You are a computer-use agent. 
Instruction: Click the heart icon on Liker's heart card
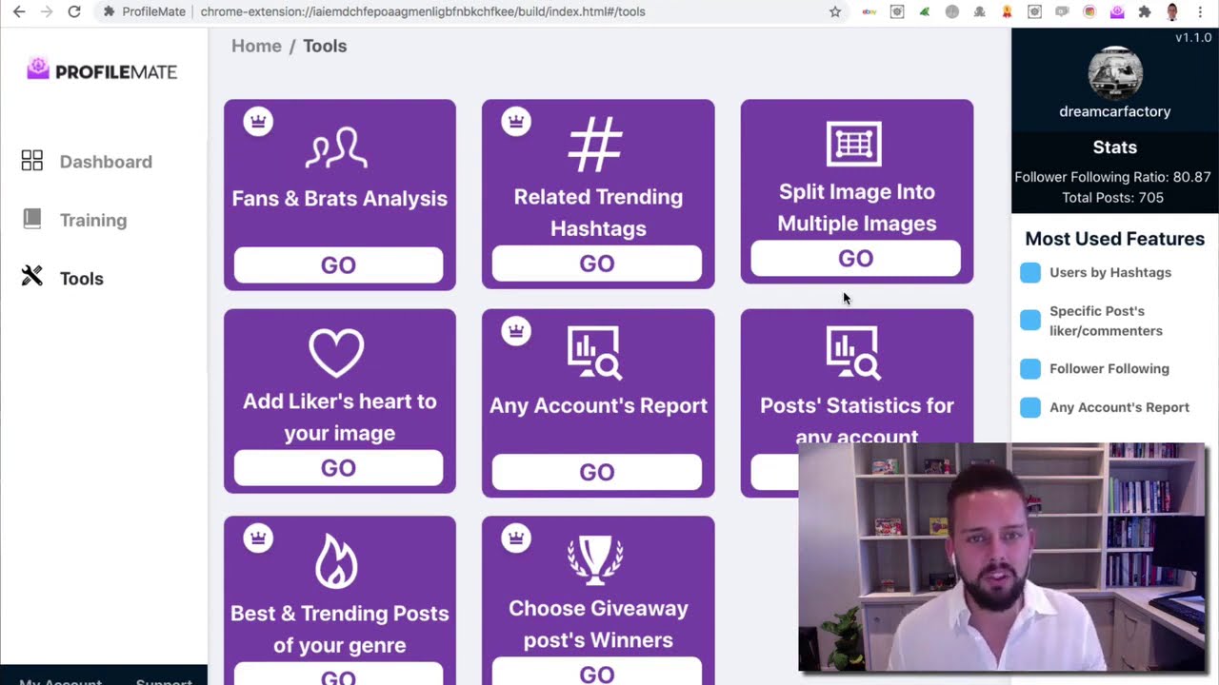pyautogui.click(x=336, y=353)
